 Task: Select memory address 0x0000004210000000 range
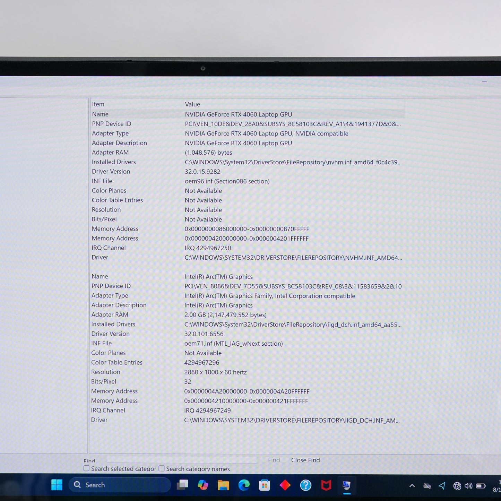pos(246,401)
